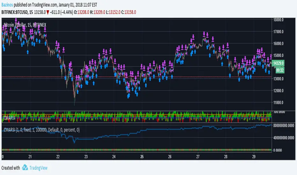Click the 15000.0 price axis label
The height and width of the screenshot is (175, 297).
click(x=278, y=55)
